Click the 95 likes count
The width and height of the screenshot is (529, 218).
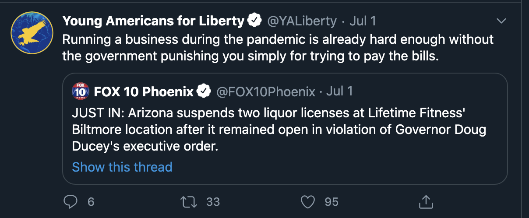332,202
